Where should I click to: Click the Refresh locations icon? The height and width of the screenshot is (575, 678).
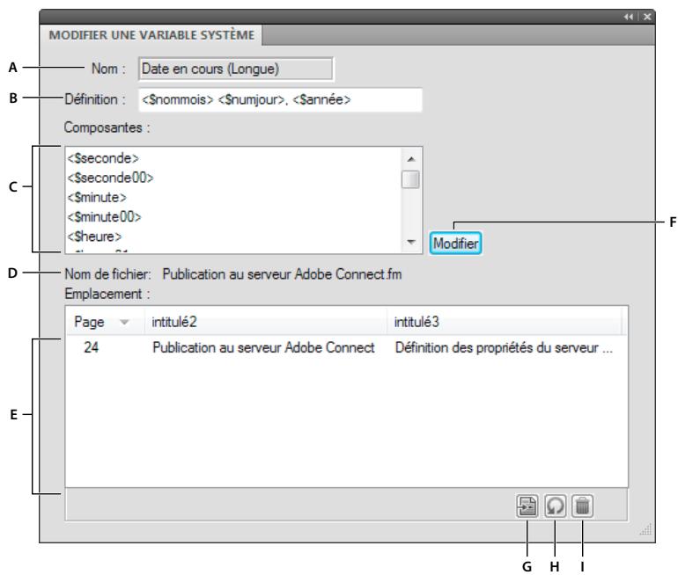point(555,506)
